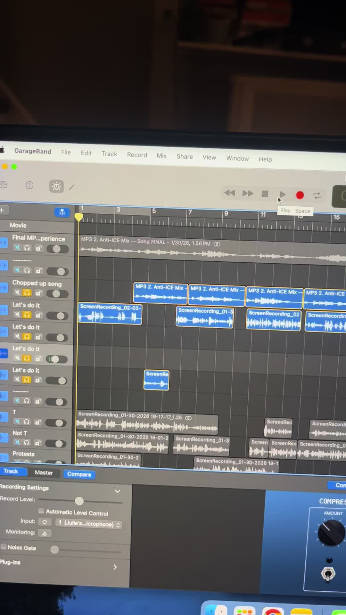Click the Record Level slider

[x=80, y=501]
